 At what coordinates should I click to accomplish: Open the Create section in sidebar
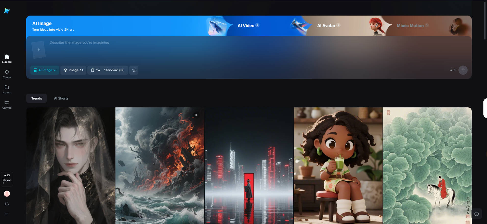pyautogui.click(x=7, y=74)
